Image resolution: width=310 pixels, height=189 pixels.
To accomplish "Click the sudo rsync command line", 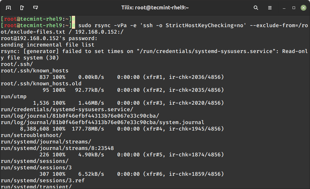I will point(191,25).
